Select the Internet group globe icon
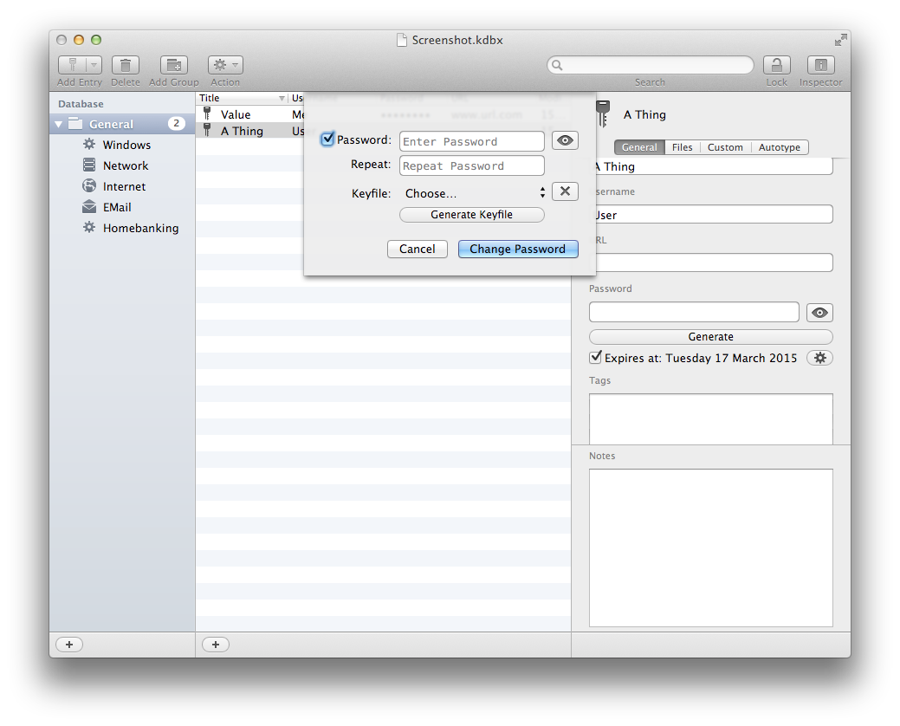900x726 pixels. pos(88,186)
